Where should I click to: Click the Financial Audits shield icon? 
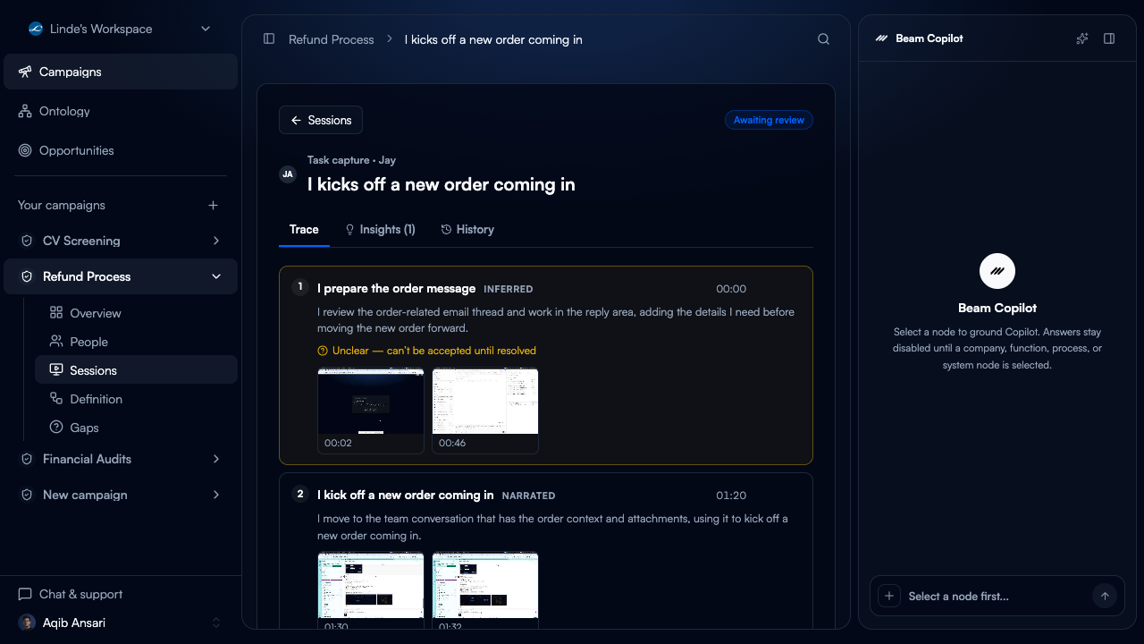coord(27,459)
